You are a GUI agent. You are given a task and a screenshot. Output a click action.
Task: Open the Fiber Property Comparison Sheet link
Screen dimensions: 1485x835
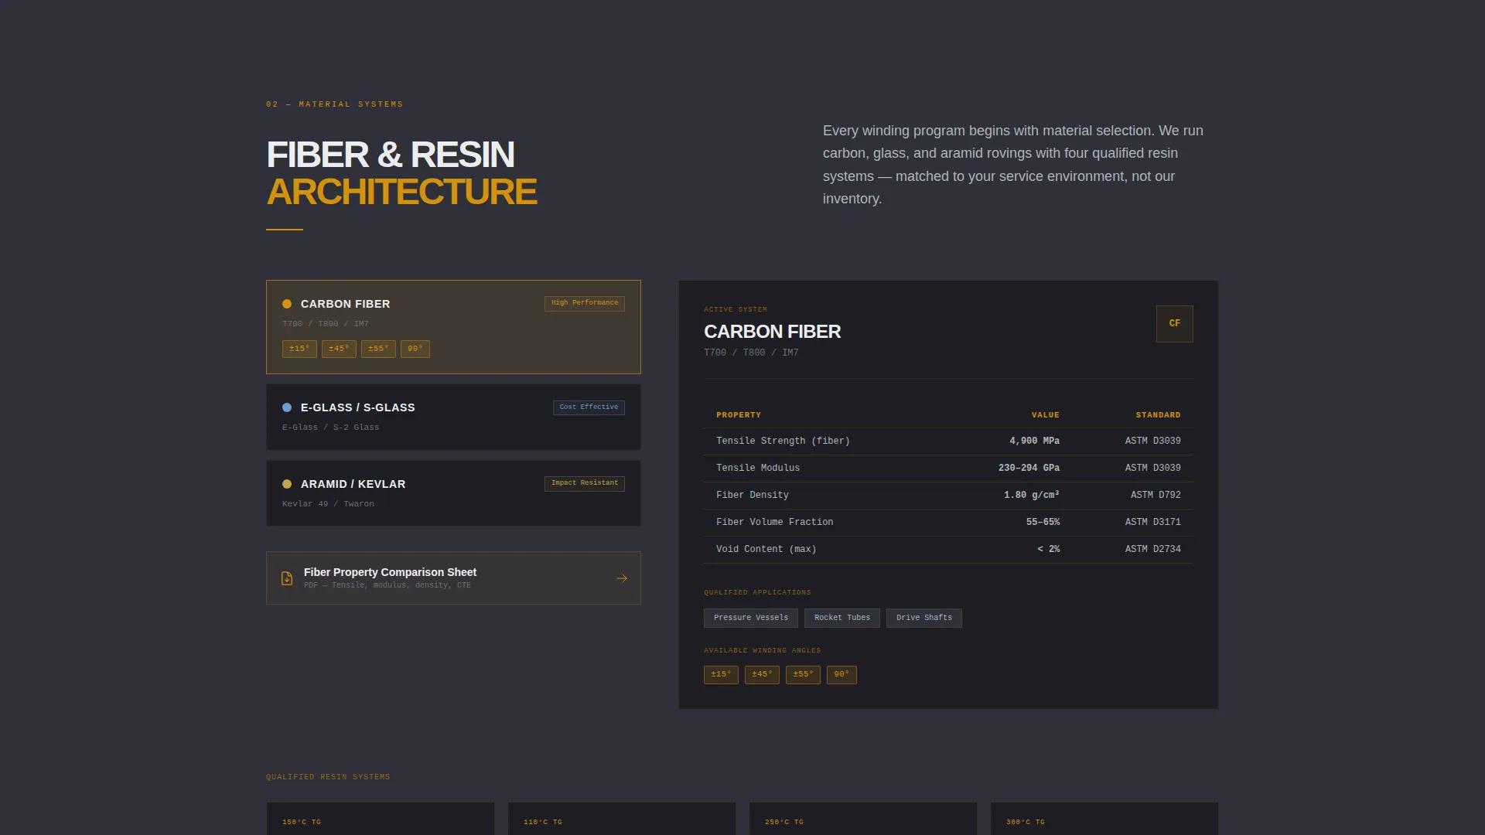pyautogui.click(x=453, y=578)
